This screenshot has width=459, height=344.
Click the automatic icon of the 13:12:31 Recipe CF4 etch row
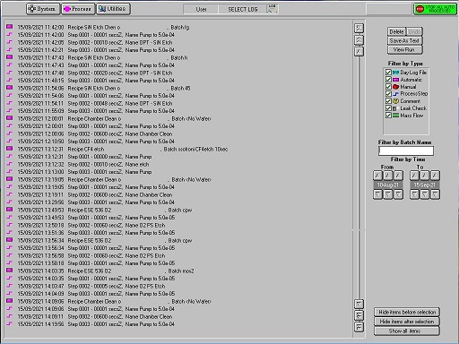tap(10, 149)
